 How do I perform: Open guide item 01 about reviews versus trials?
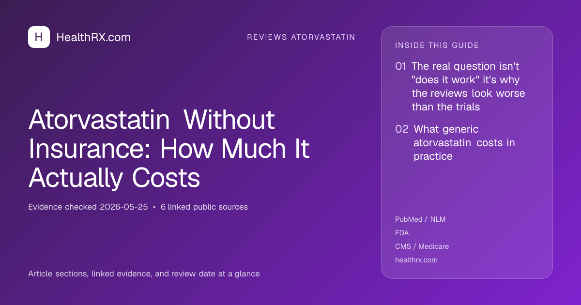(460, 87)
